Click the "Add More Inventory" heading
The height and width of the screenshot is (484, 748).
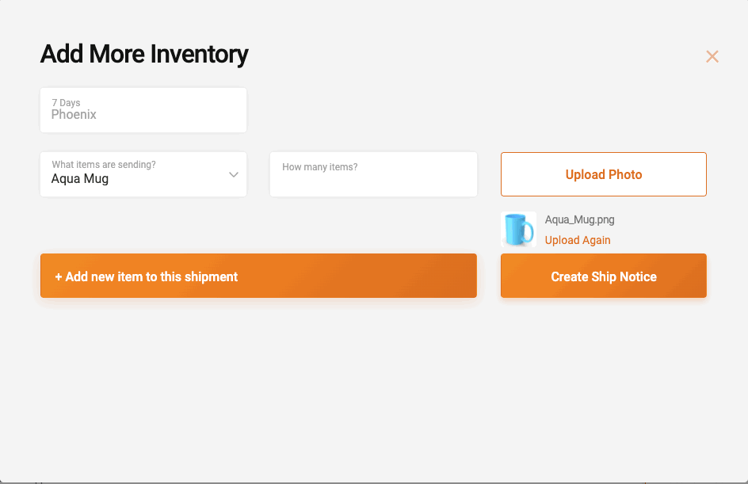click(144, 55)
